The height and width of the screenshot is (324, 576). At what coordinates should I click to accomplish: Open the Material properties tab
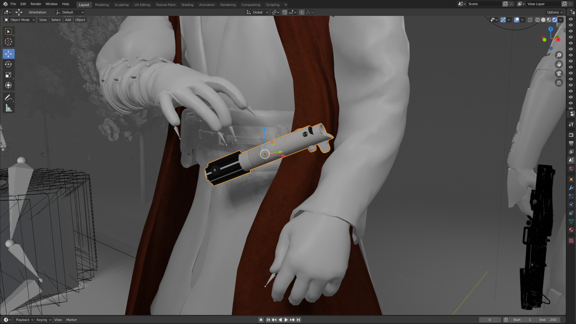(571, 230)
